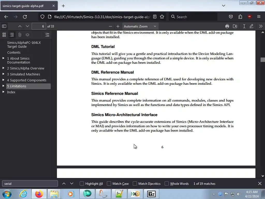Image resolution: width=265 pixels, height=199 pixels.
Task: Print the PDF document
Action: coord(227,26)
